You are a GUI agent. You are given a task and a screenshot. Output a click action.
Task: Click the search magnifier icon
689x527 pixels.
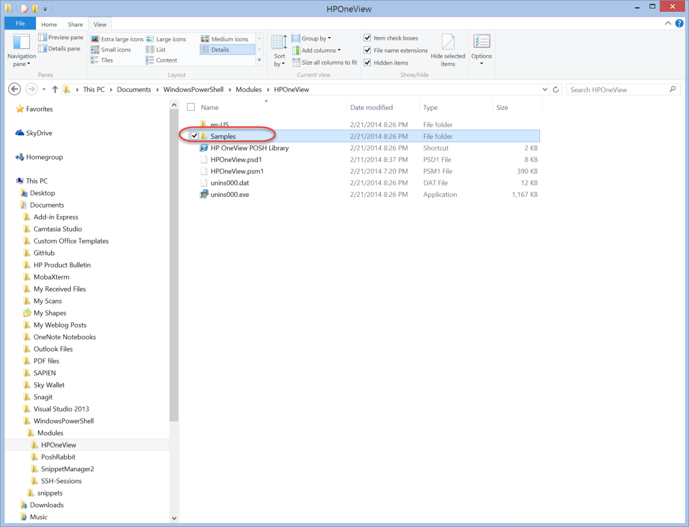673,89
